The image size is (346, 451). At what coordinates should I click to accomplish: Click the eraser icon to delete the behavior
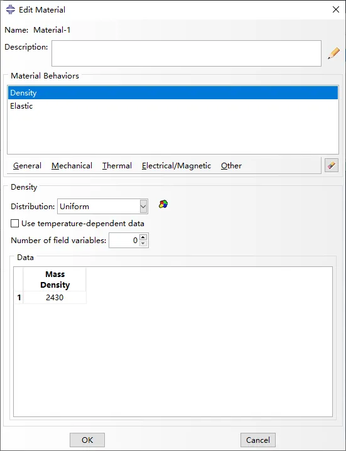click(332, 165)
